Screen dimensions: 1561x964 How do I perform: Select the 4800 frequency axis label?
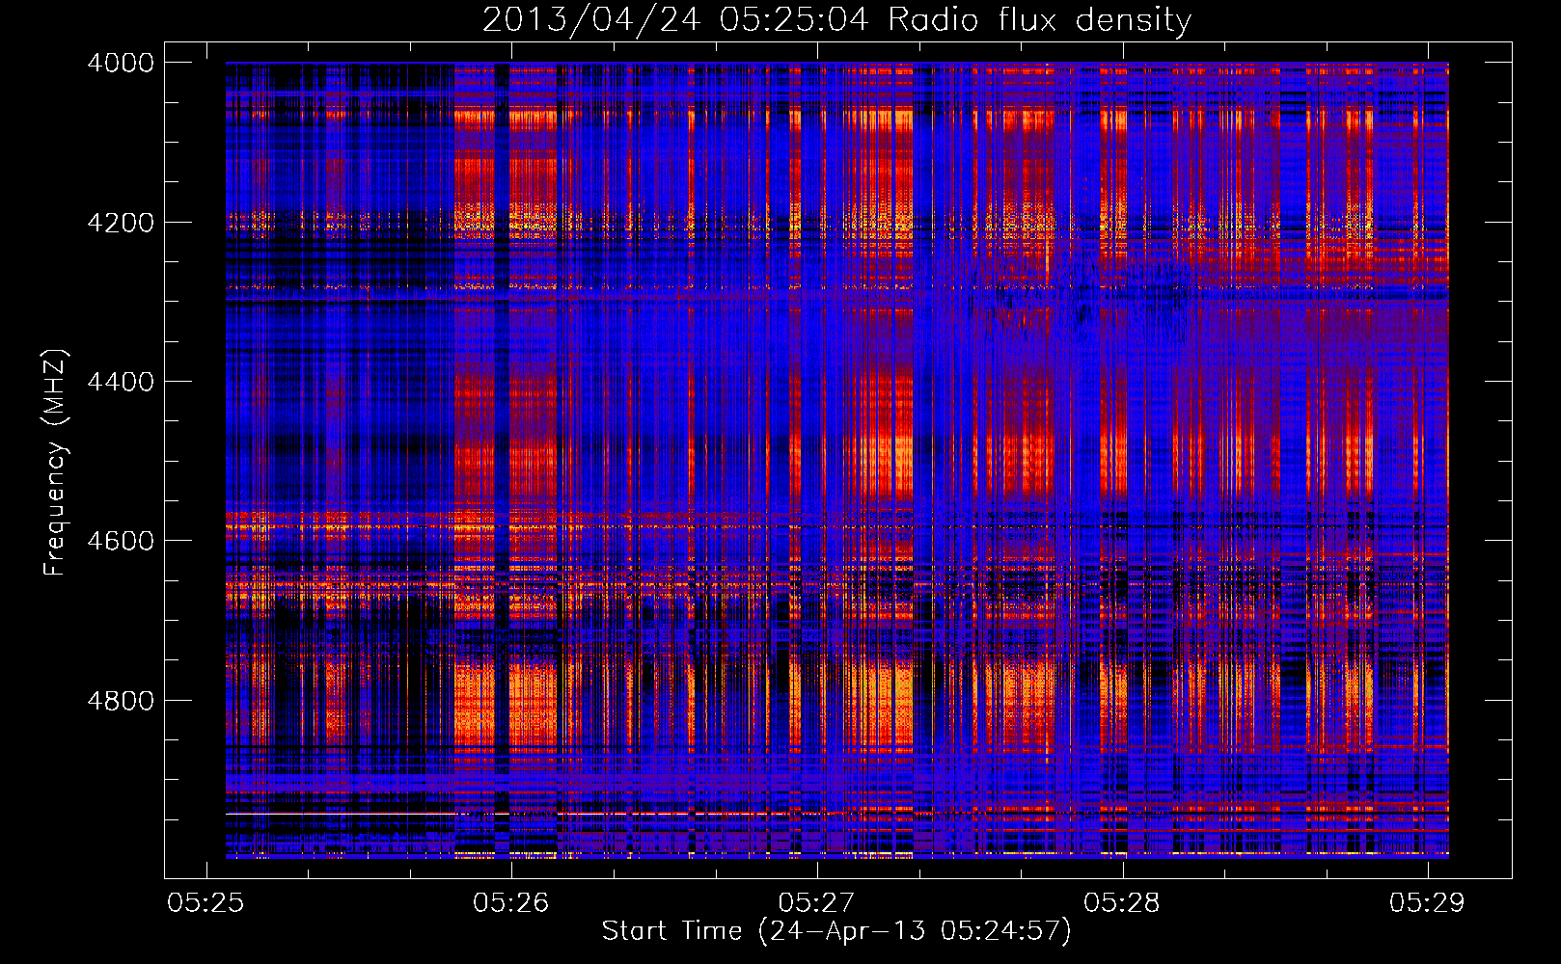(x=121, y=701)
